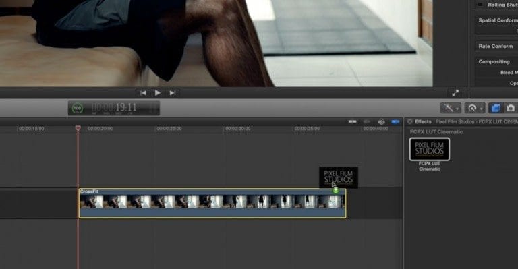Screen dimensions: 518x269
Task: Jump to next edit point button
Action: pyautogui.click(x=173, y=93)
